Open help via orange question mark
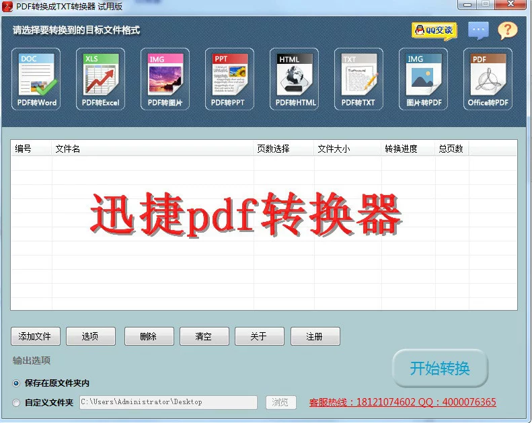The height and width of the screenshot is (423, 532). pos(508,30)
